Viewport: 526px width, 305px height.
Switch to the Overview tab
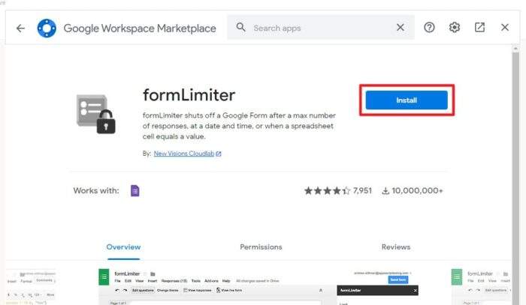tap(123, 247)
